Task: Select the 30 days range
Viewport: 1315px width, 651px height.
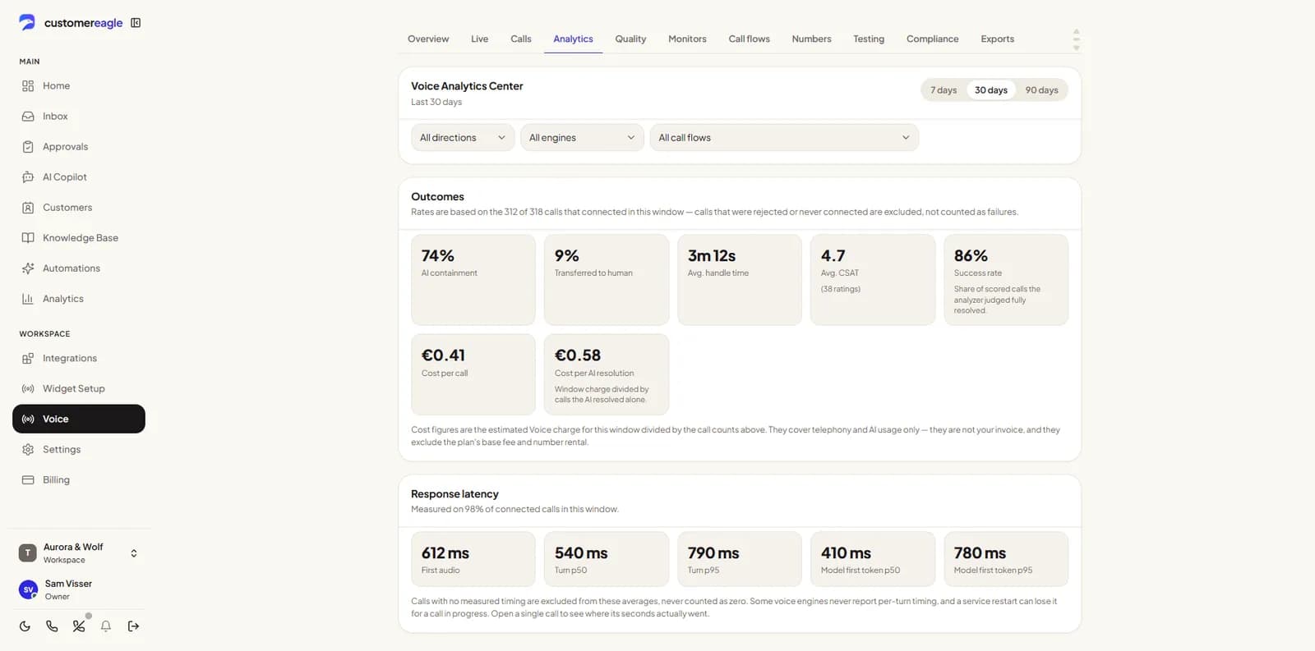Action: [990, 90]
